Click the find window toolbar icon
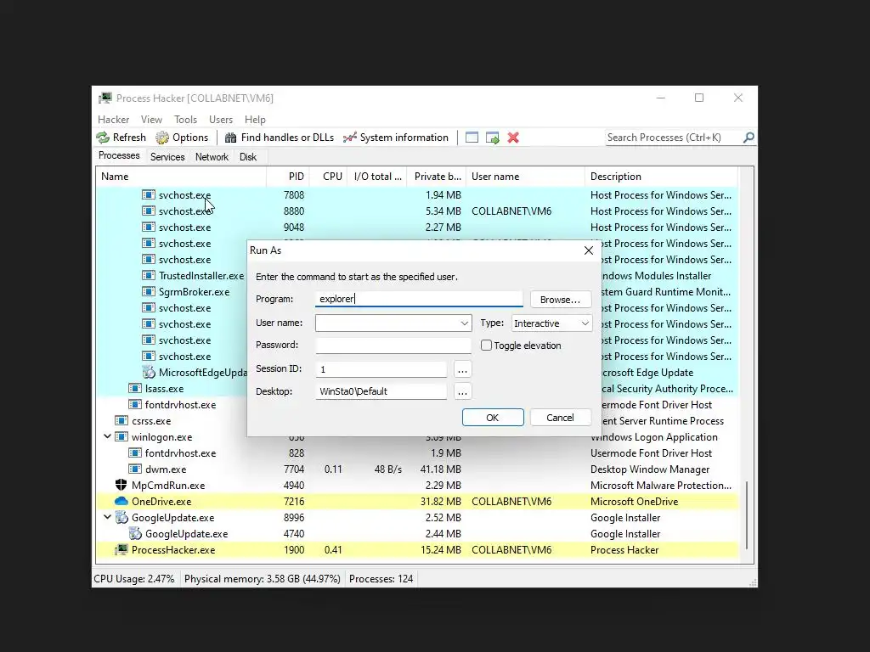 (x=472, y=138)
